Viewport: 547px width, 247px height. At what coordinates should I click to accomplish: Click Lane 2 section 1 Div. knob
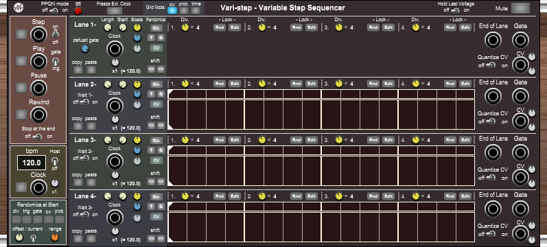[x=185, y=84]
